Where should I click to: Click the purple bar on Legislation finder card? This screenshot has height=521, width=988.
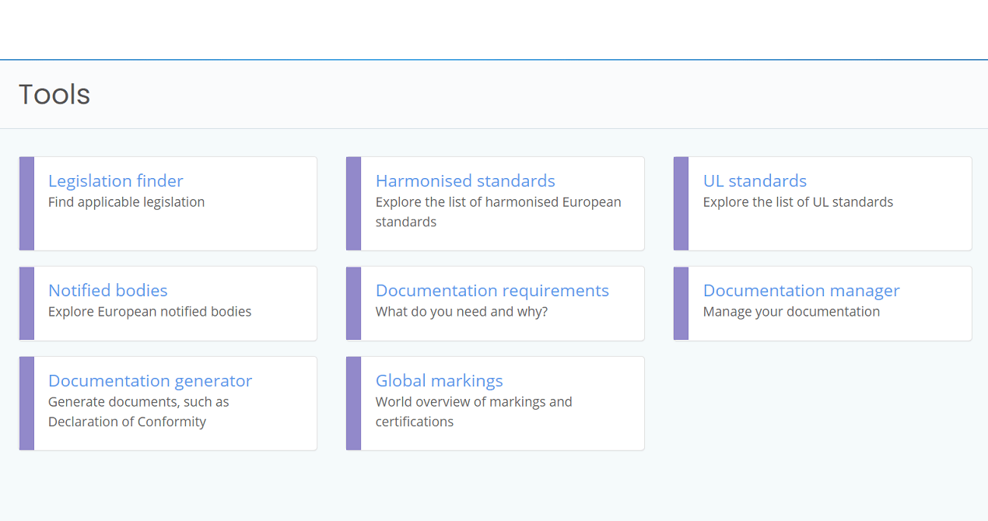26,204
